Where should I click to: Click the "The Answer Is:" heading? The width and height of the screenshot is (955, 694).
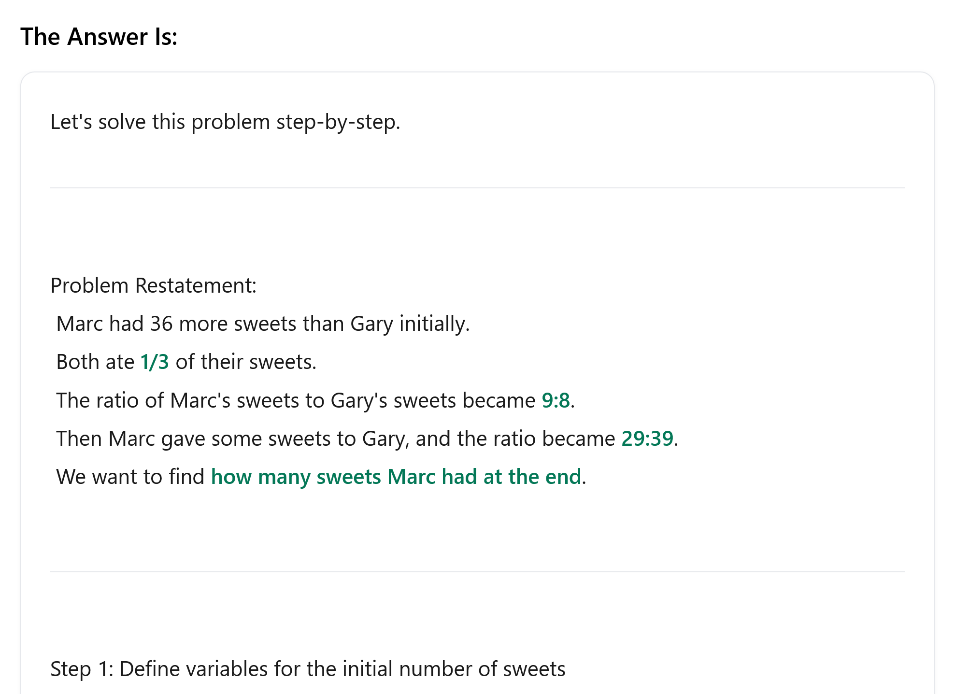(x=99, y=37)
